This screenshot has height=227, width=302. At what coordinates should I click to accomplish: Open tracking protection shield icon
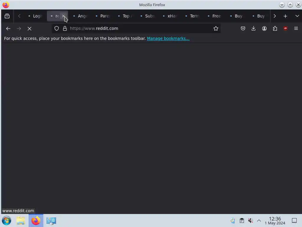pyautogui.click(x=56, y=29)
